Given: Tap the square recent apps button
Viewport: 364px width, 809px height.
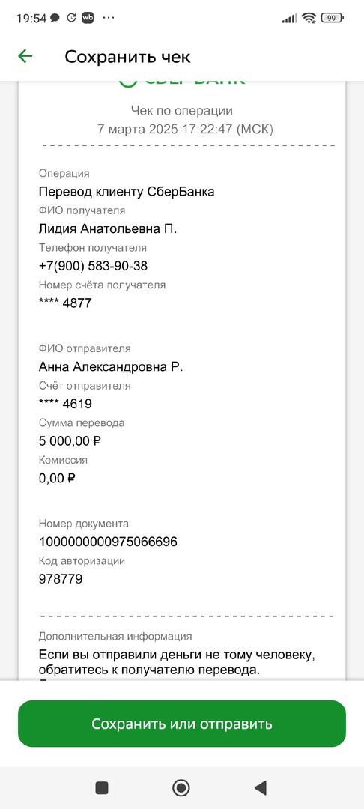Looking at the screenshot, I should [102, 787].
